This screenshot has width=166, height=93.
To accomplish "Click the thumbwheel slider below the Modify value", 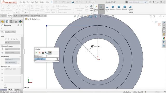I will (x=47, y=61).
